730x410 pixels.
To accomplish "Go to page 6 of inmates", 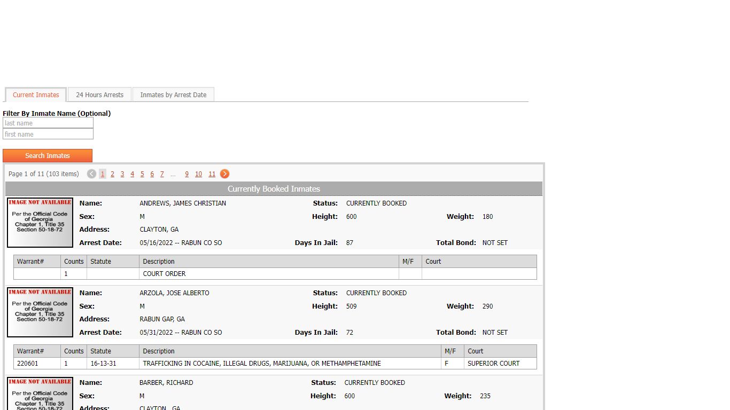I will [x=152, y=174].
